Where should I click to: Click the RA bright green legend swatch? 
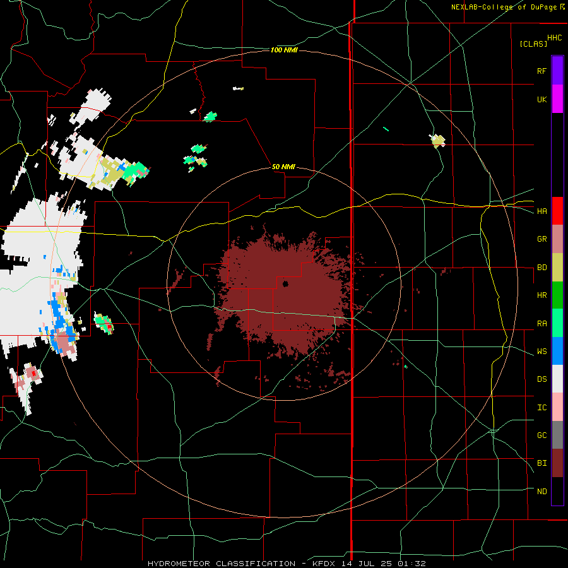pos(557,323)
